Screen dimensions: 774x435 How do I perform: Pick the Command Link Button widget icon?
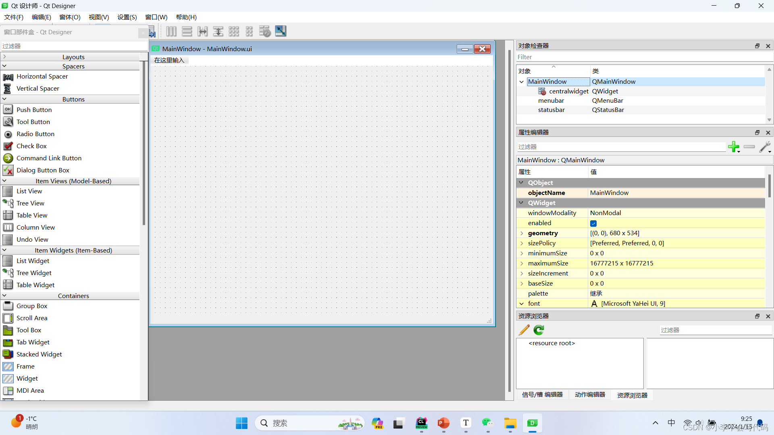[x=8, y=158]
